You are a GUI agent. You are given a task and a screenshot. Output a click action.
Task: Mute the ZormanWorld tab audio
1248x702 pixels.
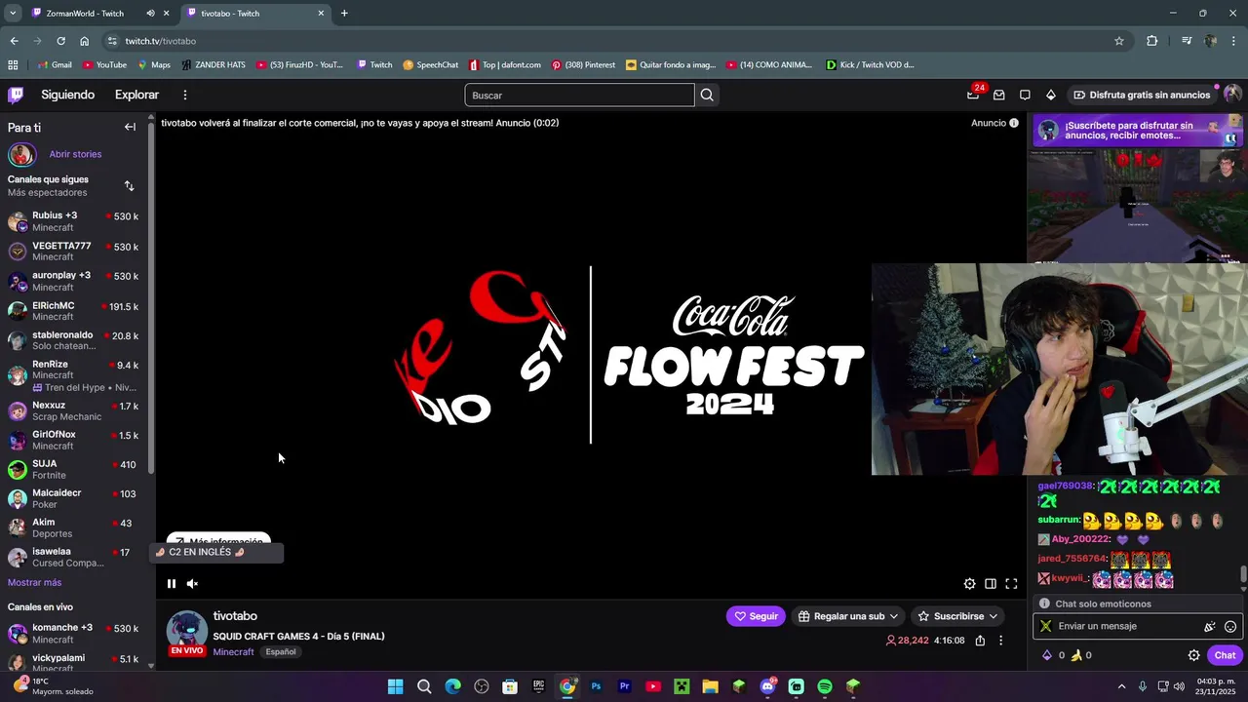click(150, 14)
